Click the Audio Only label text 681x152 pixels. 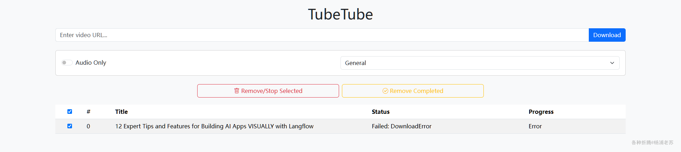pyautogui.click(x=91, y=63)
